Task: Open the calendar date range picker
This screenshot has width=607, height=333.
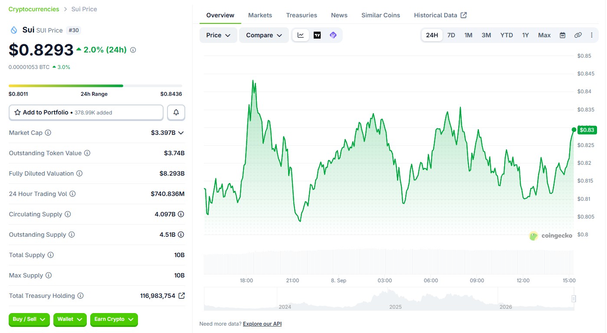Action: point(562,35)
